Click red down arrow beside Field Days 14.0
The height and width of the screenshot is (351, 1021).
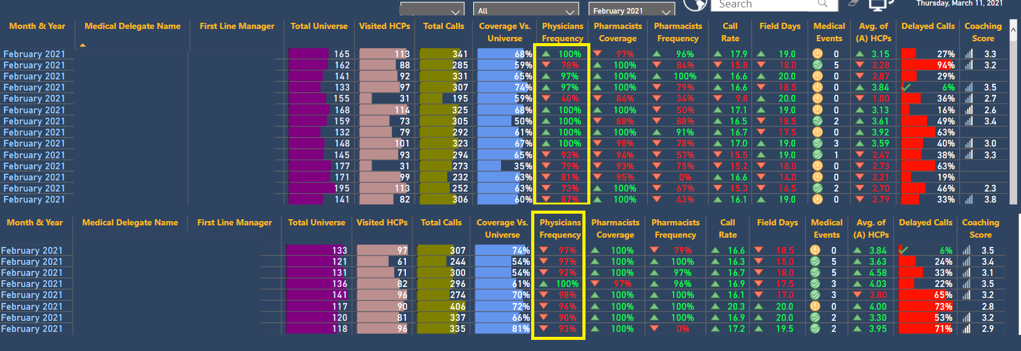point(761,177)
